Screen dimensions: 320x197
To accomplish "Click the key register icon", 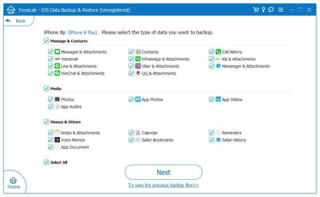I will (x=264, y=10).
